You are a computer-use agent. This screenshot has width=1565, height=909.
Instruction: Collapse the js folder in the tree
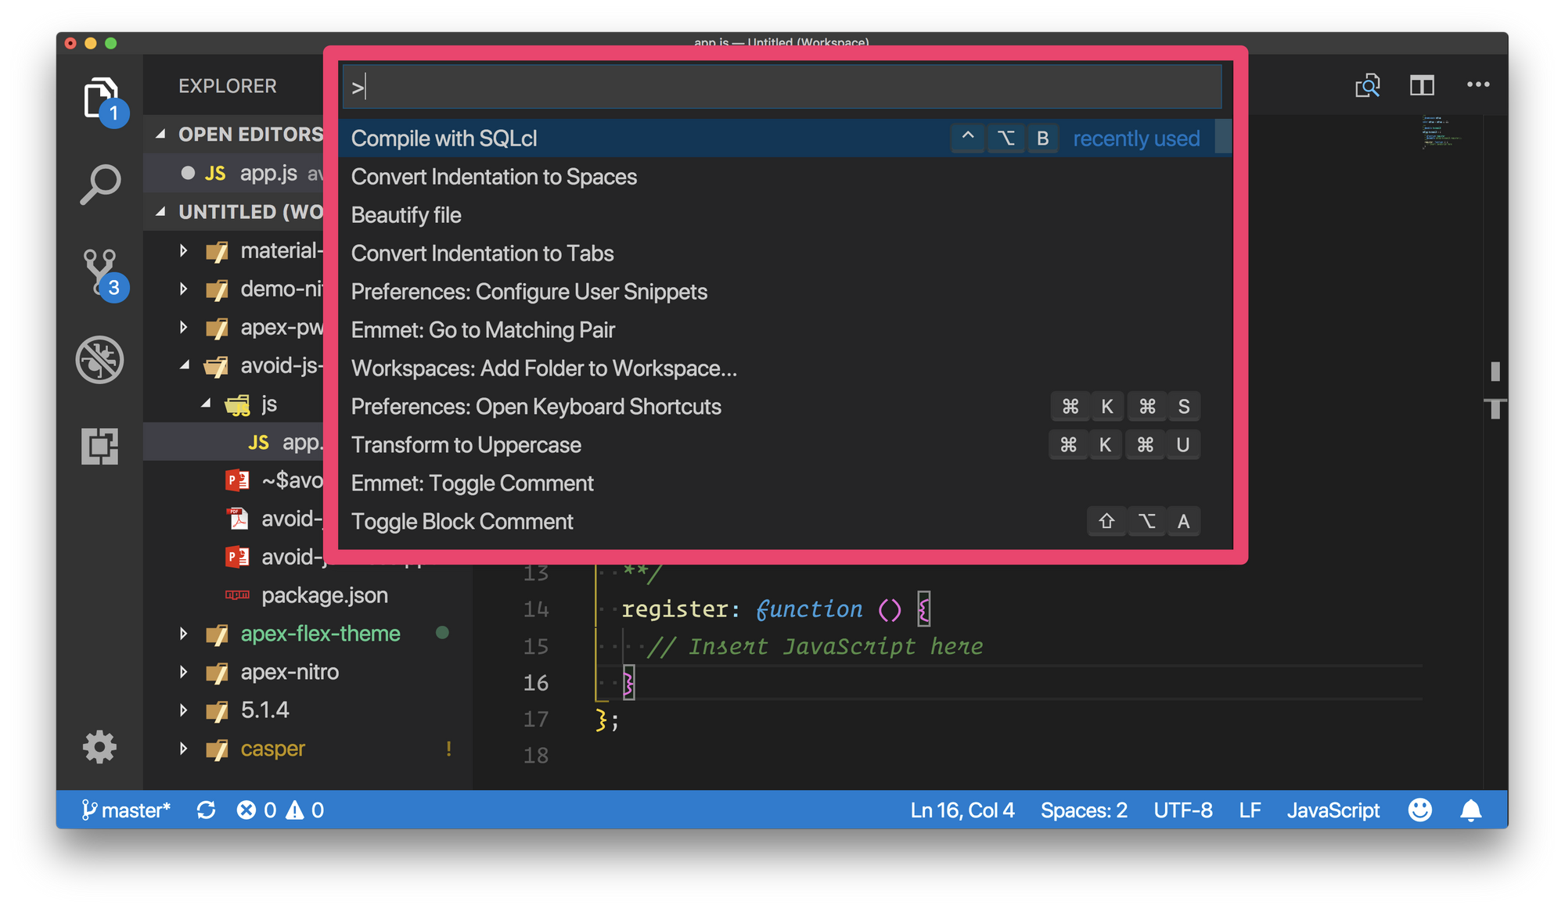click(206, 404)
